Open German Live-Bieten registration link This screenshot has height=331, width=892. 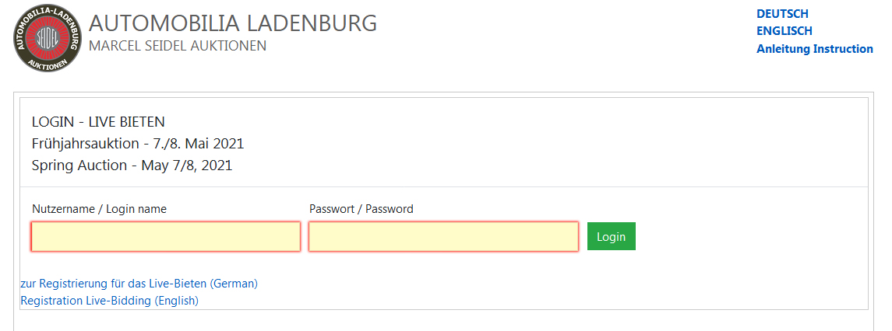[139, 284]
